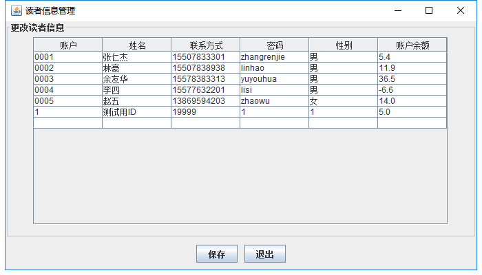Select phone number 15507833301
Image resolution: width=482 pixels, height=275 pixels.
tap(206, 57)
